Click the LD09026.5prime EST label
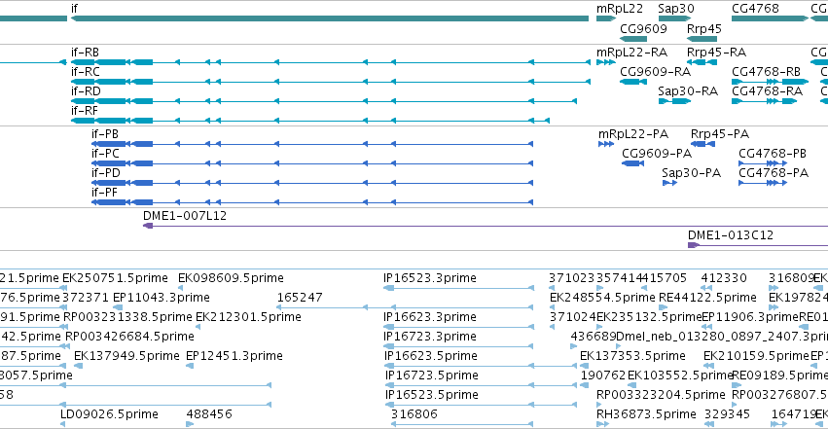 tap(109, 414)
